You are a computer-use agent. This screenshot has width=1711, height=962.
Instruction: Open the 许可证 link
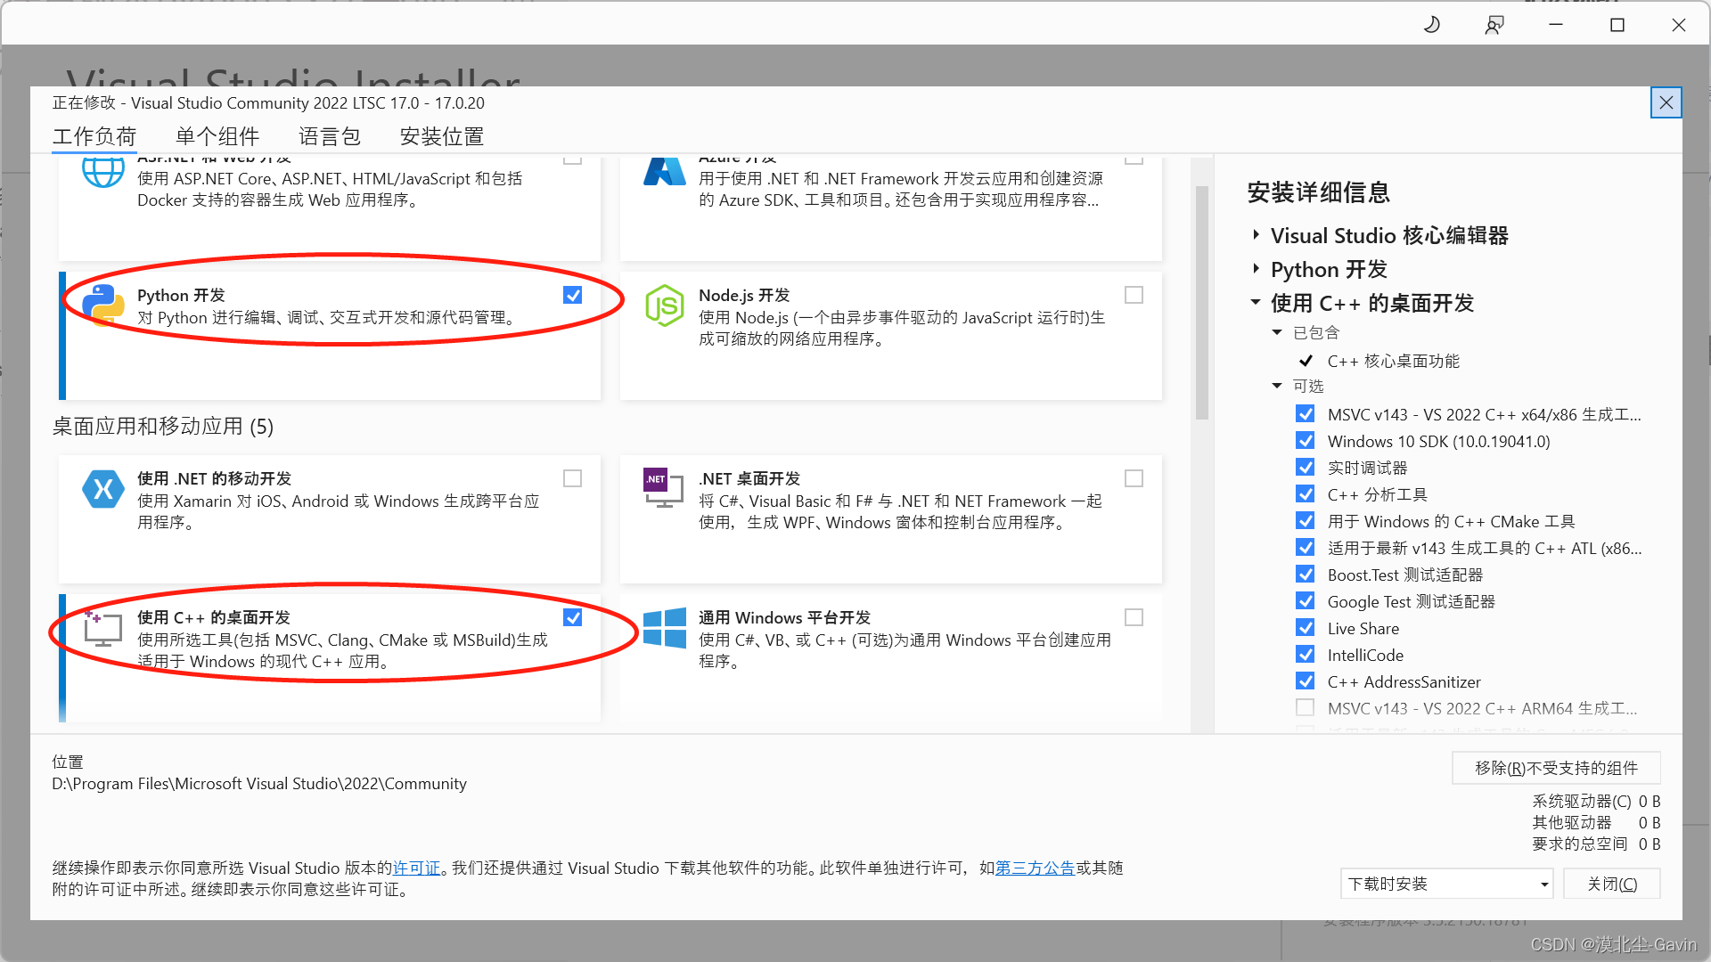tap(417, 868)
